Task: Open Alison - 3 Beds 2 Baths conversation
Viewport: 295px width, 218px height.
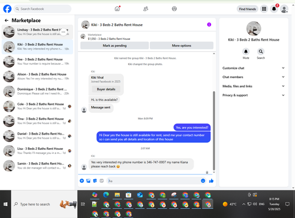Action: point(37,76)
